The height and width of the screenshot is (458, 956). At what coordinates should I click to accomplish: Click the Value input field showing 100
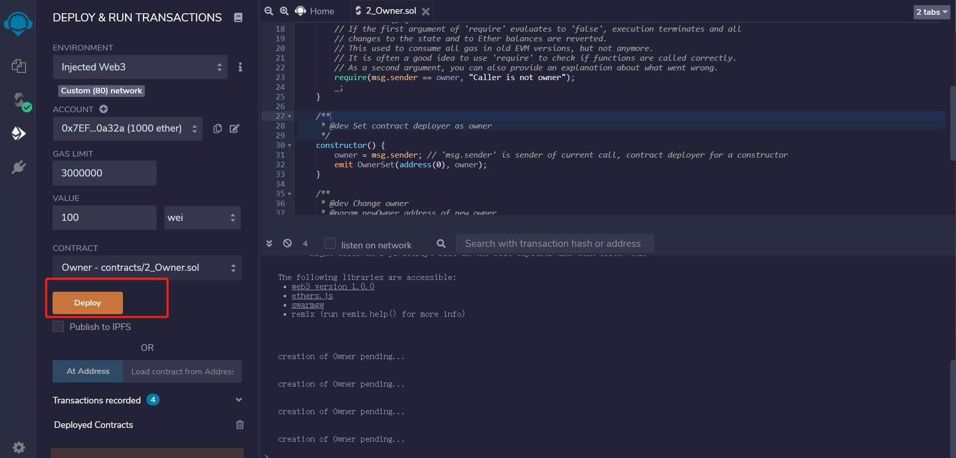point(105,218)
